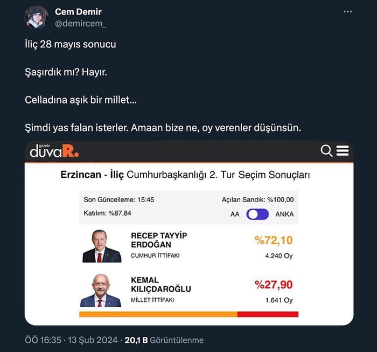Screen dimensions: 377x352
Task: Click the %27,90 vote percentage
Action: point(274,284)
